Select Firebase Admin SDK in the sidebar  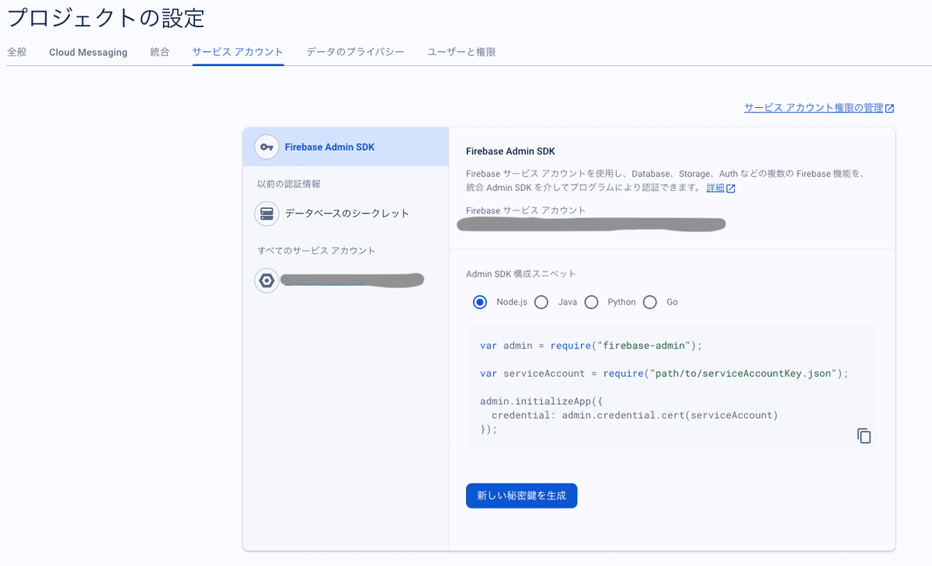pos(346,147)
